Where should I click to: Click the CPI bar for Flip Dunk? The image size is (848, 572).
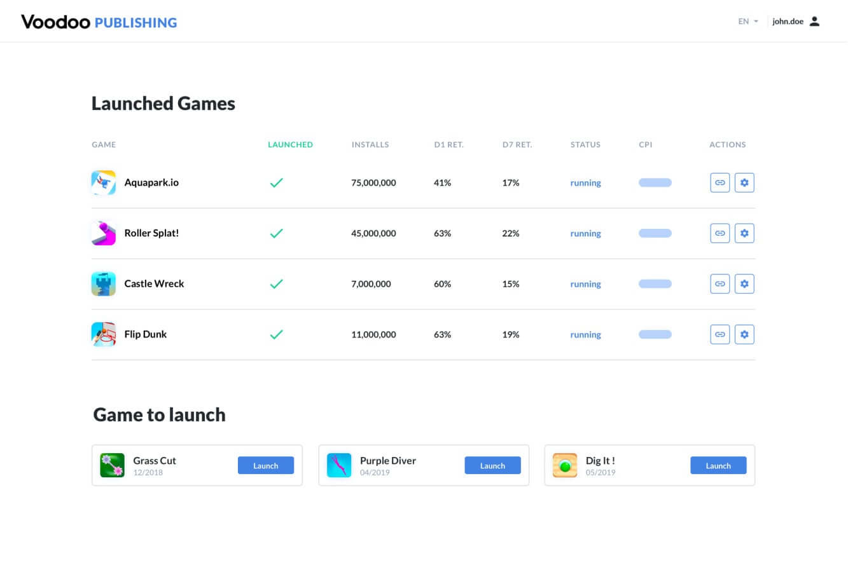[655, 334]
